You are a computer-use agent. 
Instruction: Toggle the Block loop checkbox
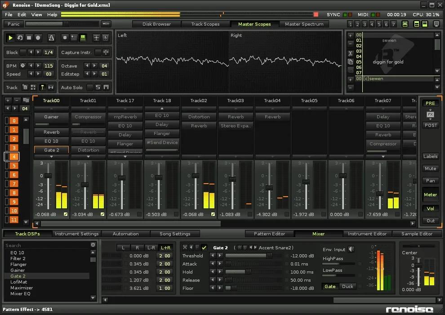click(x=23, y=53)
